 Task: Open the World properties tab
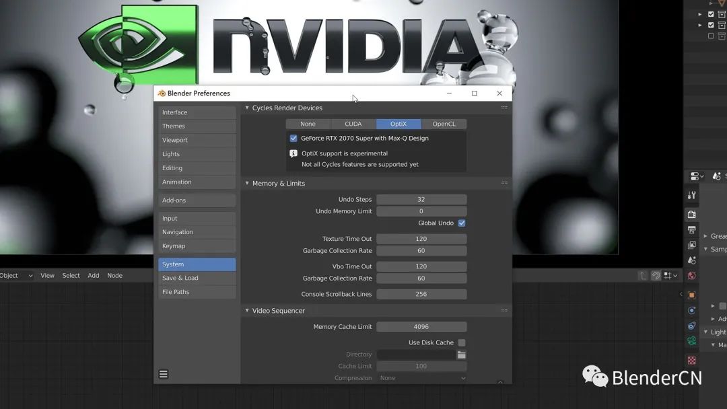coord(691,276)
